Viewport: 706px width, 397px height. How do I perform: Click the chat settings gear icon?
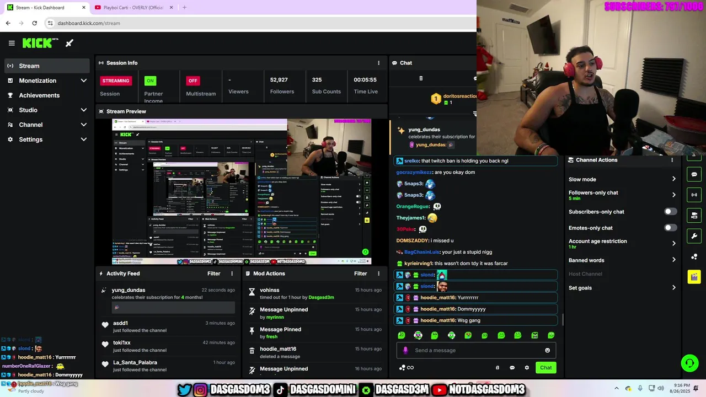coord(527,368)
